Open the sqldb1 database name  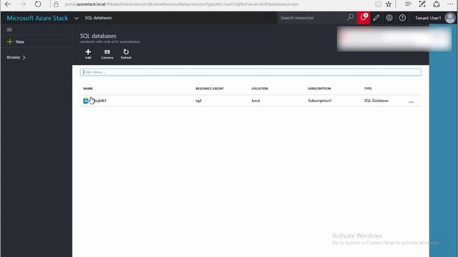99,101
